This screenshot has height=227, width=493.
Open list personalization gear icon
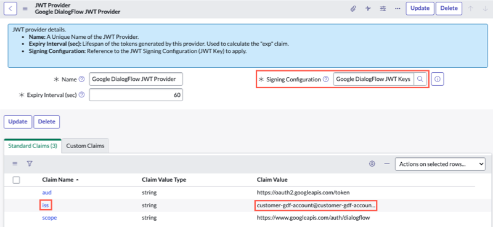pos(372,163)
